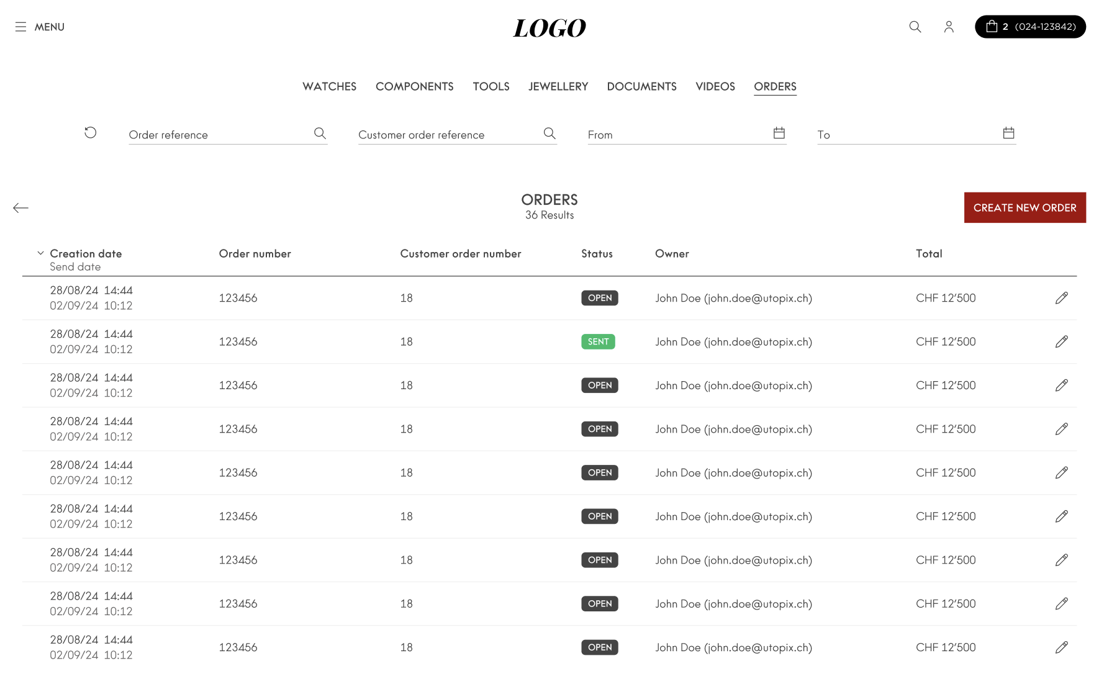
Task: Click the pencil icon in the eighth order row
Action: (1062, 603)
